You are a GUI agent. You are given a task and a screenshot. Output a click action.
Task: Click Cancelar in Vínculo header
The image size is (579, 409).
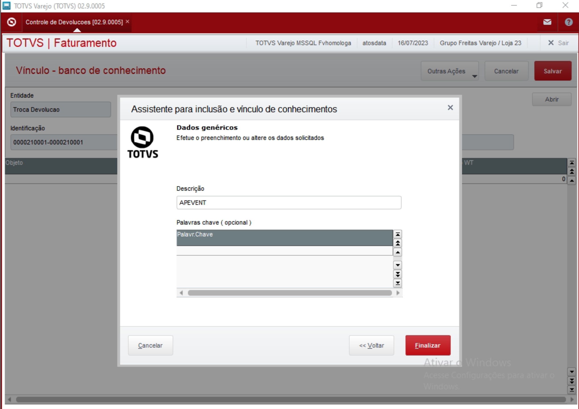click(x=506, y=71)
